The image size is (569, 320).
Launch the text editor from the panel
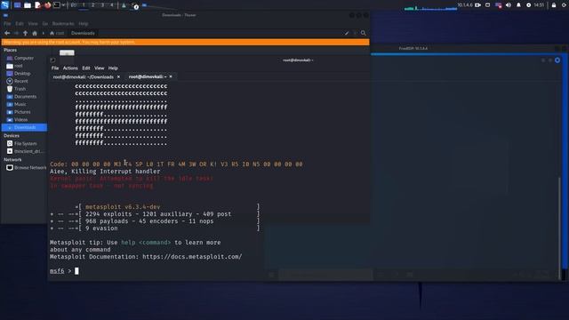pos(37,5)
